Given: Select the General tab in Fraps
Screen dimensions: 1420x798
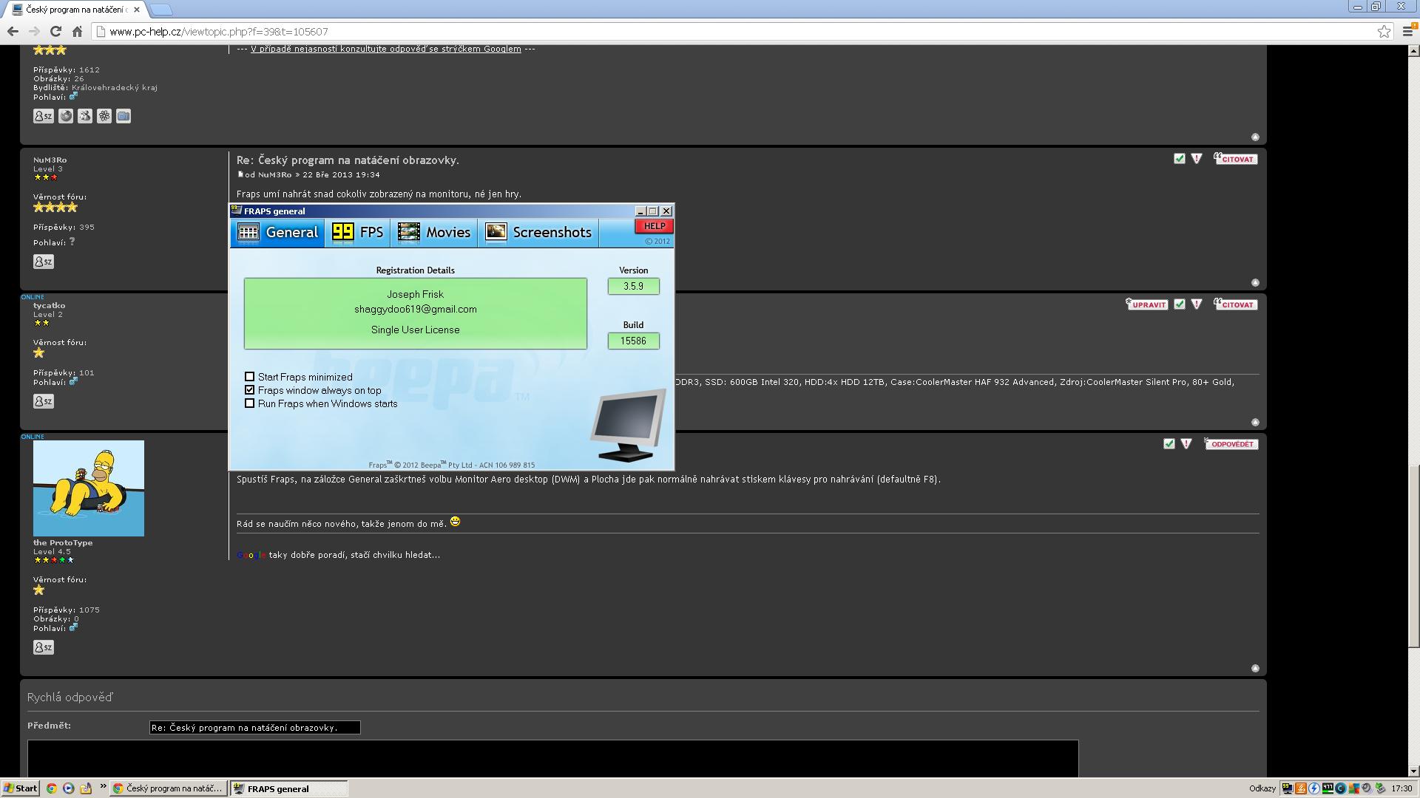Looking at the screenshot, I should pyautogui.click(x=277, y=233).
